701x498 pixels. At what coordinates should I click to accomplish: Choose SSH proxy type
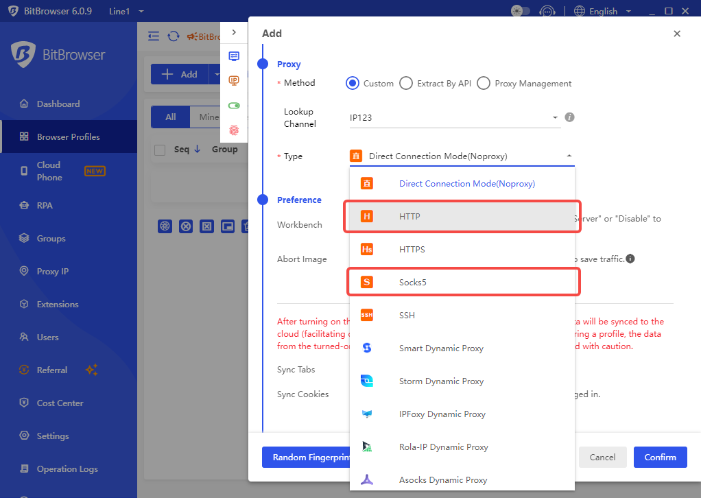pyautogui.click(x=462, y=315)
